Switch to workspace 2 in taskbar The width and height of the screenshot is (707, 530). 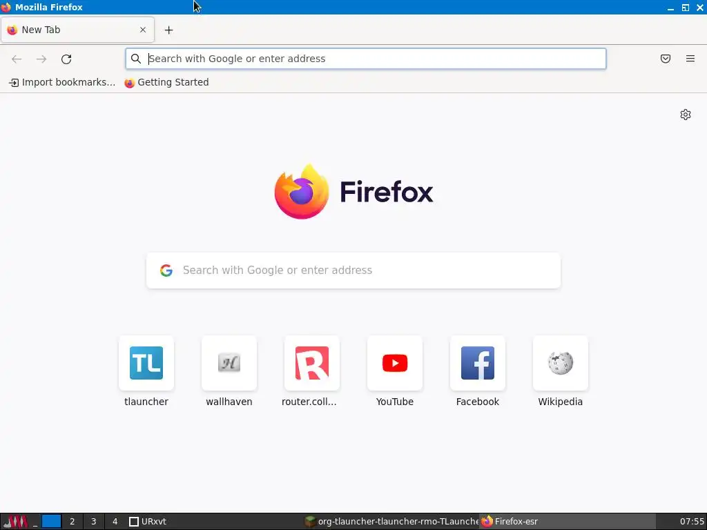point(72,522)
